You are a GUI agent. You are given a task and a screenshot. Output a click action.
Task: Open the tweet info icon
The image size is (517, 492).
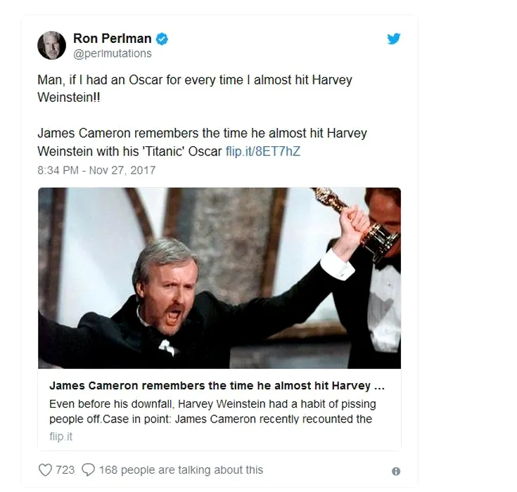(396, 471)
